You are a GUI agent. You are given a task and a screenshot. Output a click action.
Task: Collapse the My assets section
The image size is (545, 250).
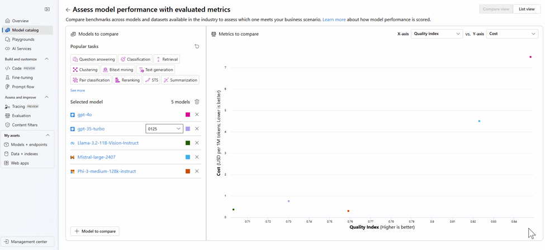[48, 136]
